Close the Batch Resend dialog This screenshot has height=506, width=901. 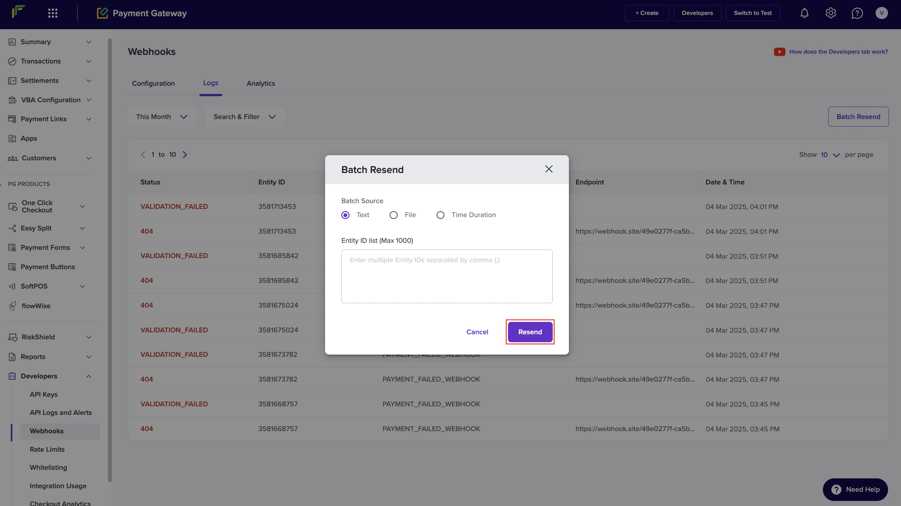pyautogui.click(x=548, y=169)
